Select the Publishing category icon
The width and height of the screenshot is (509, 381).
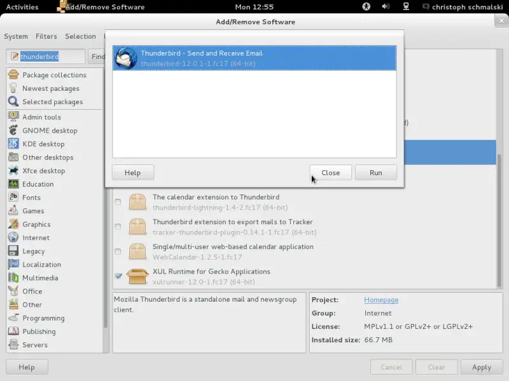13,331
